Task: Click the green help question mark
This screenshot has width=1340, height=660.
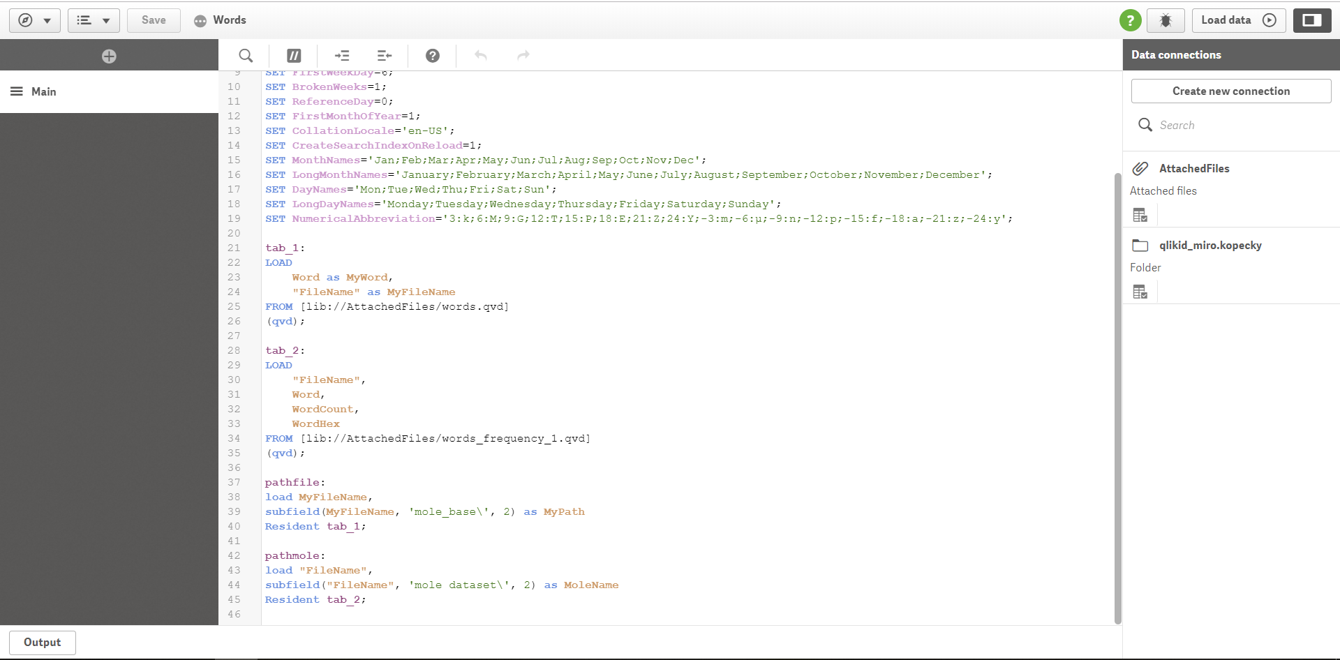Action: pos(1131,20)
